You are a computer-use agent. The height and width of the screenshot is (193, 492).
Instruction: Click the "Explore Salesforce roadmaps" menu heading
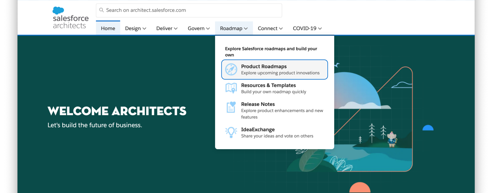tap(271, 52)
